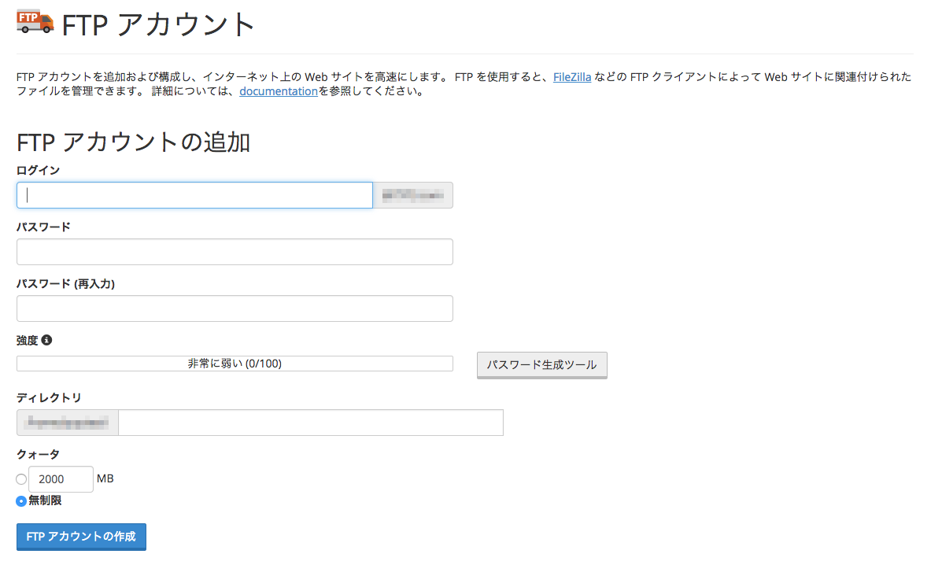The height and width of the screenshot is (565, 931).
Task: Click the 無制限 label text
Action: [45, 500]
